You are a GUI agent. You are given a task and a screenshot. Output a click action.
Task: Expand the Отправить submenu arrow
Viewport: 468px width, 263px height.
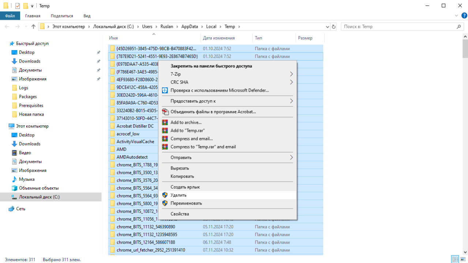[x=291, y=157]
